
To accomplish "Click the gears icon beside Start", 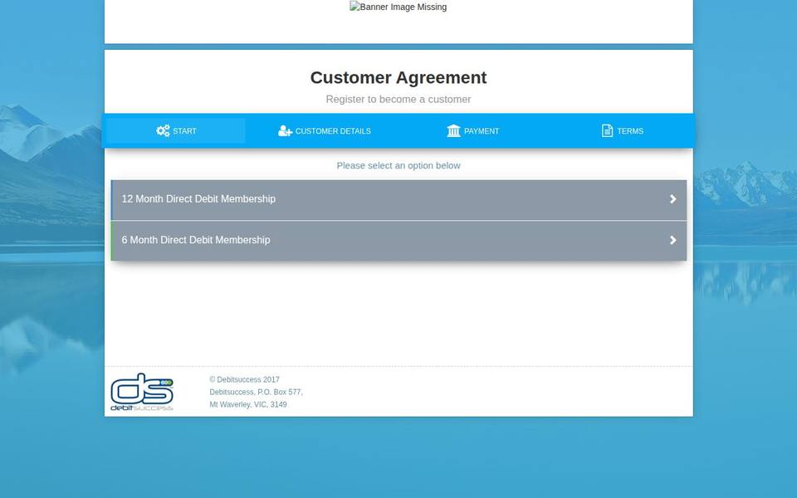I will pos(163,130).
